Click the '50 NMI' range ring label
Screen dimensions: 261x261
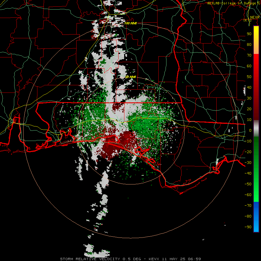[131, 77]
